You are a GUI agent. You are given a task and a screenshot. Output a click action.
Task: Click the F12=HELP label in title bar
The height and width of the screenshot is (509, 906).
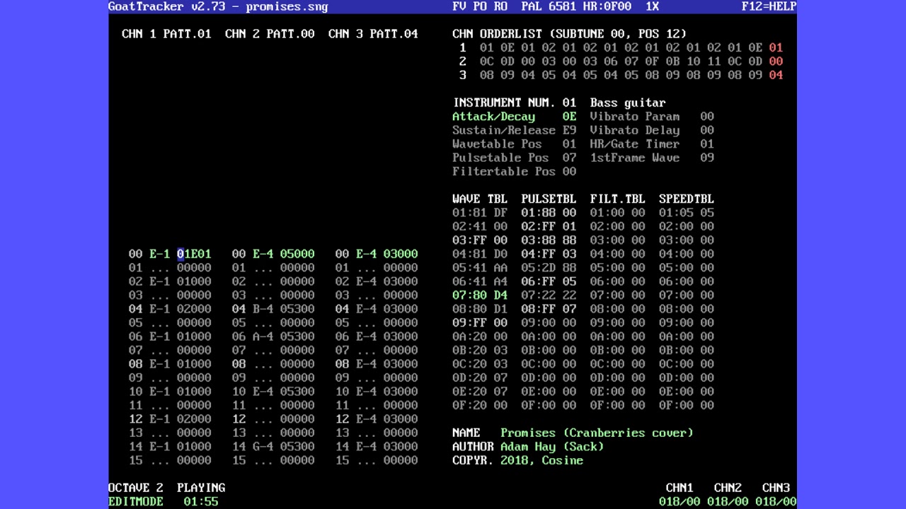769,6
